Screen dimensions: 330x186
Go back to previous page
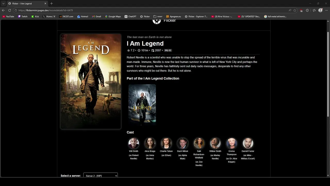coord(3,10)
